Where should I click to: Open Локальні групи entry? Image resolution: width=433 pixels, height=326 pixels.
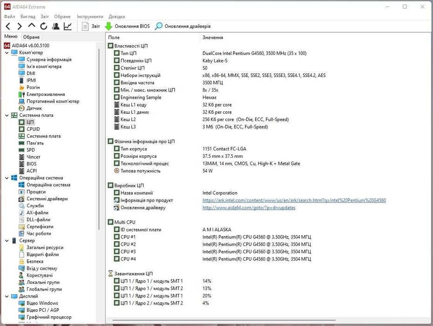39,282
